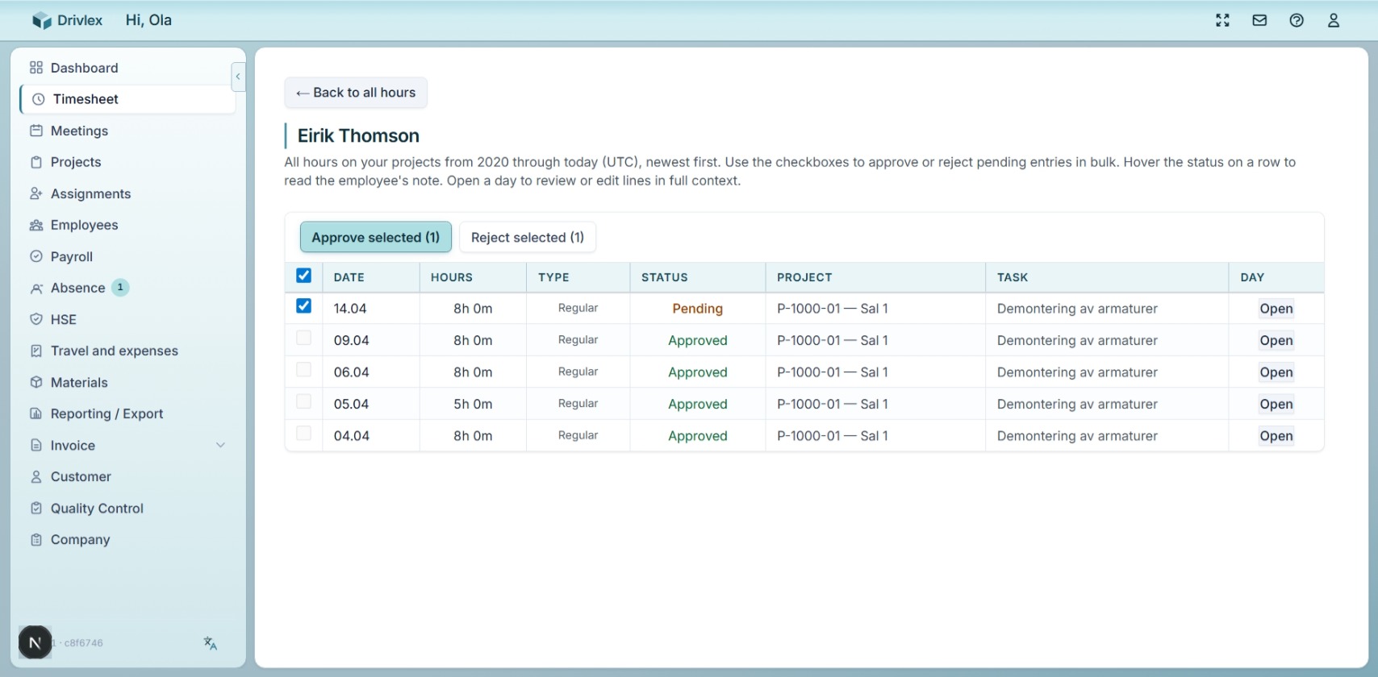Click the round N avatar badge
This screenshot has height=677, width=1378.
(x=35, y=642)
